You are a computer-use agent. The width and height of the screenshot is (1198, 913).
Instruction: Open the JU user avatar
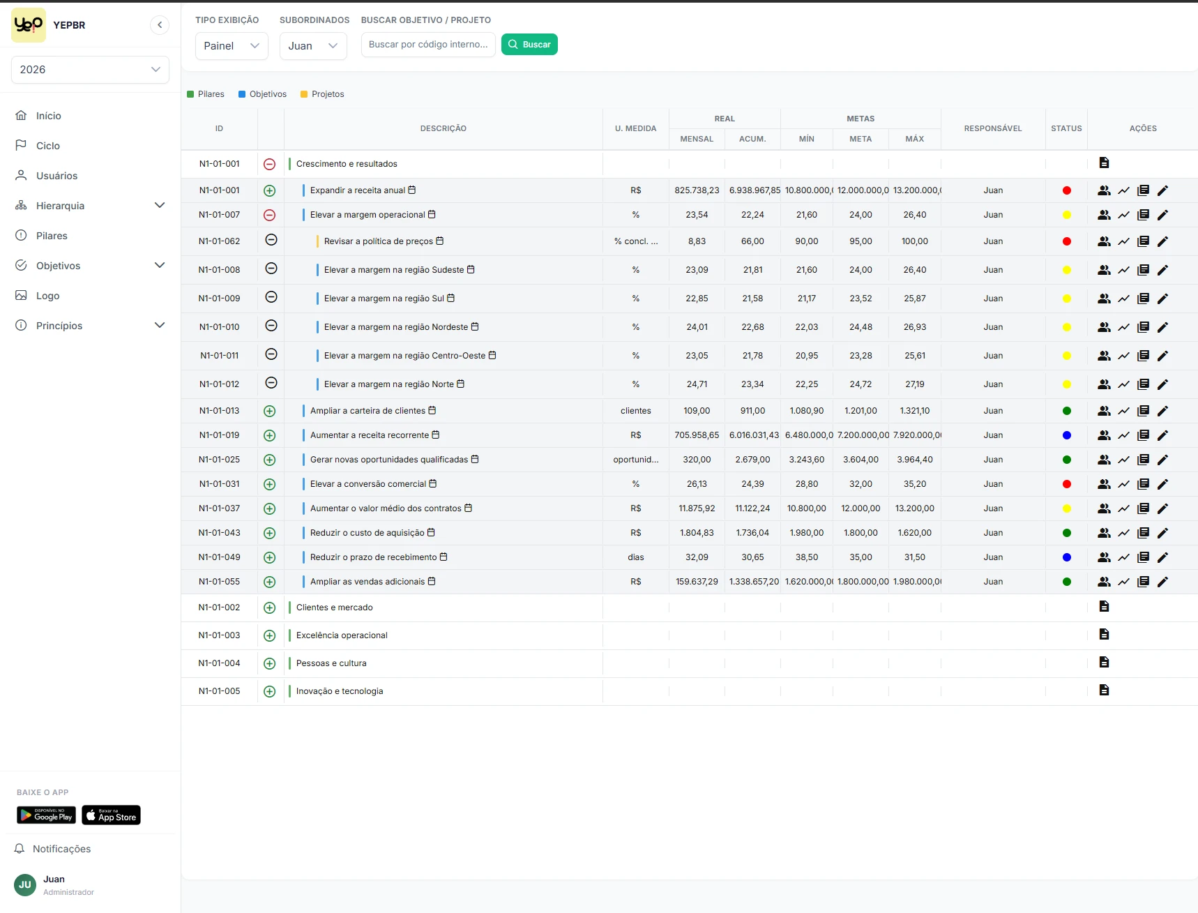point(25,885)
